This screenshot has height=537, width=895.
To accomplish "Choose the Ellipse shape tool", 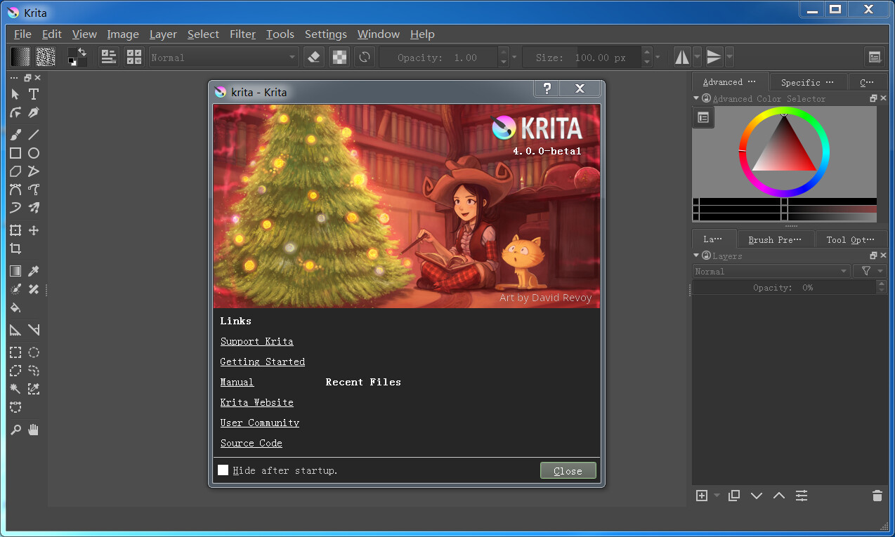I will (x=33, y=153).
